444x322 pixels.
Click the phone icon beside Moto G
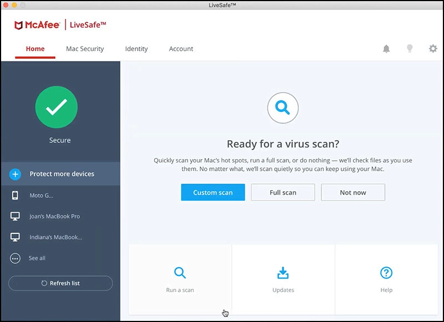point(15,195)
